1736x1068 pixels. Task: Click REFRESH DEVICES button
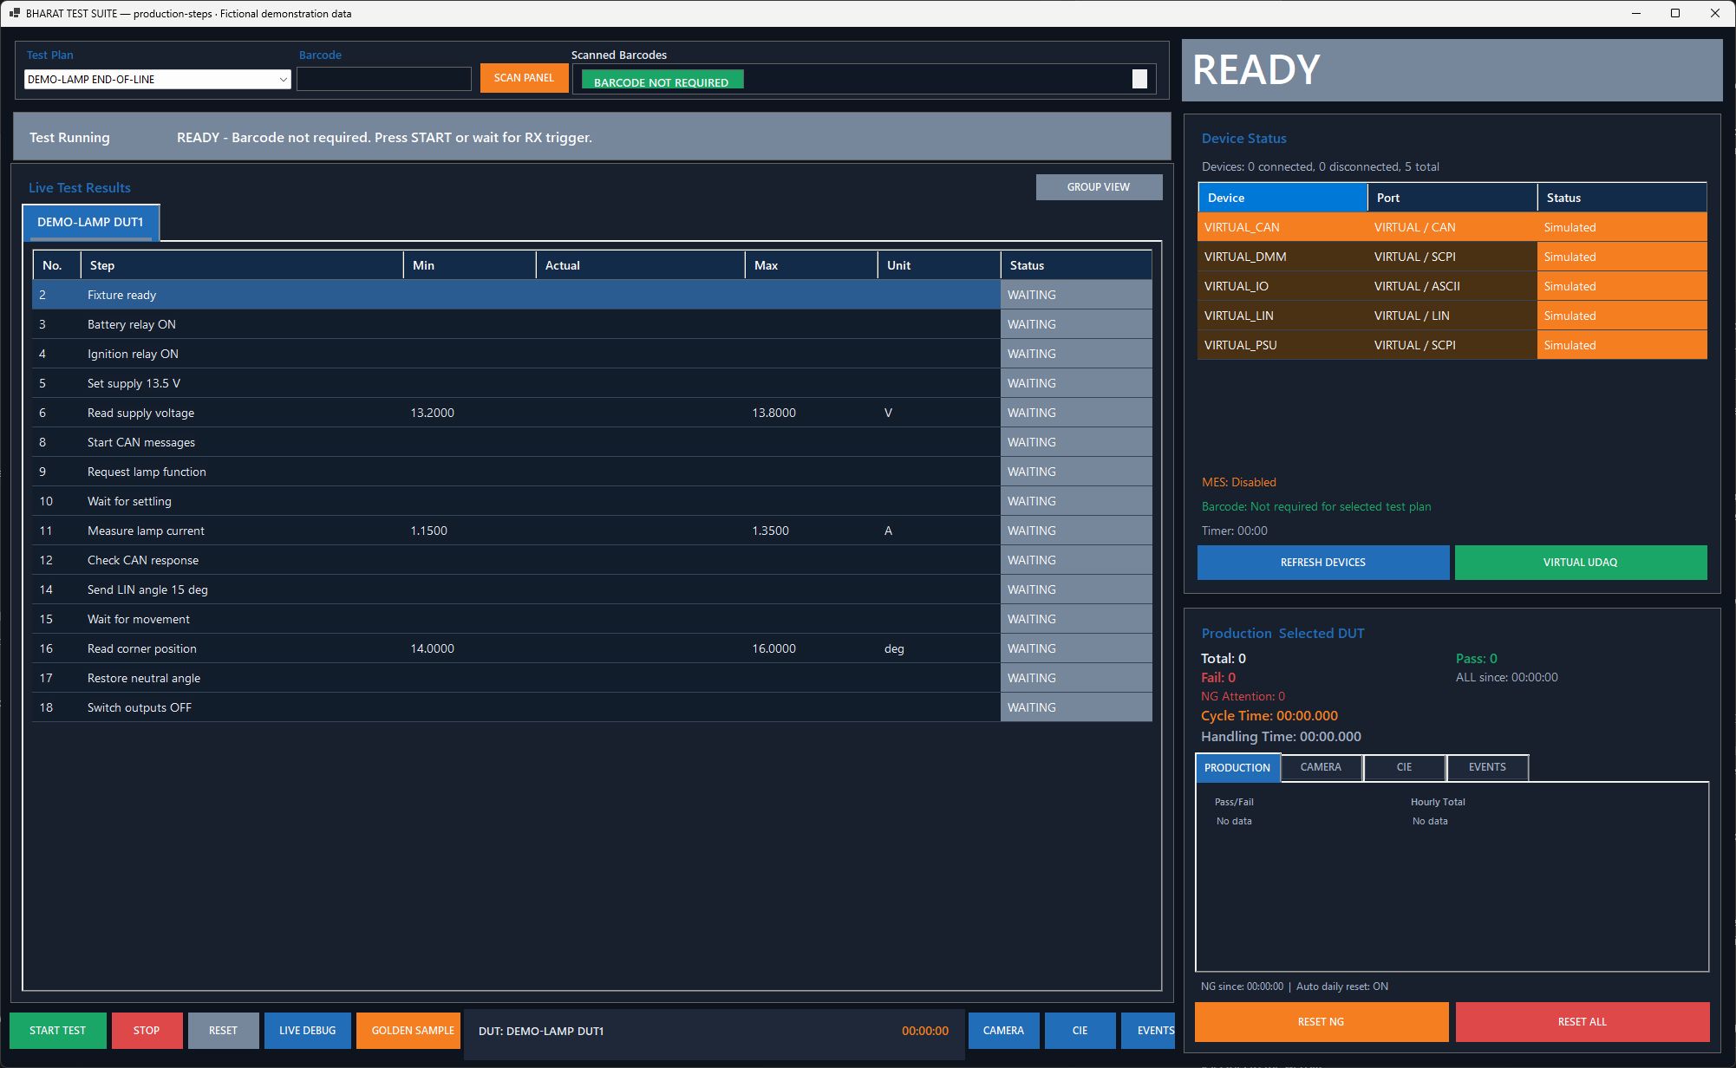(x=1323, y=563)
